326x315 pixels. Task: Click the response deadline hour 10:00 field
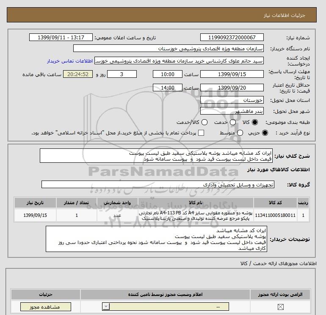168,74
